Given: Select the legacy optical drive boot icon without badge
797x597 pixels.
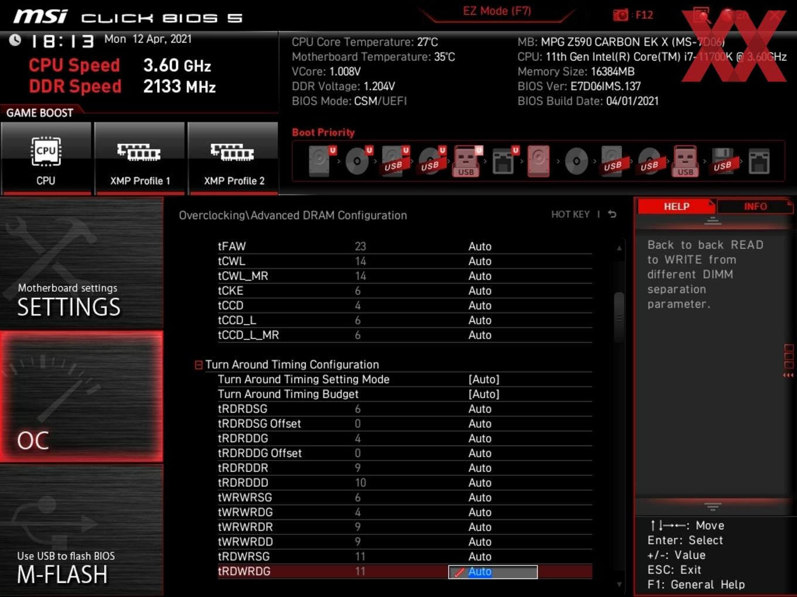Looking at the screenshot, I should pyautogui.click(x=576, y=161).
